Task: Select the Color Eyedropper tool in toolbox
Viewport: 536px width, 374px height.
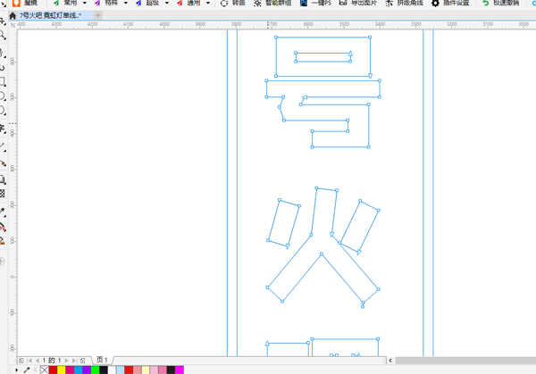Action: (3, 212)
